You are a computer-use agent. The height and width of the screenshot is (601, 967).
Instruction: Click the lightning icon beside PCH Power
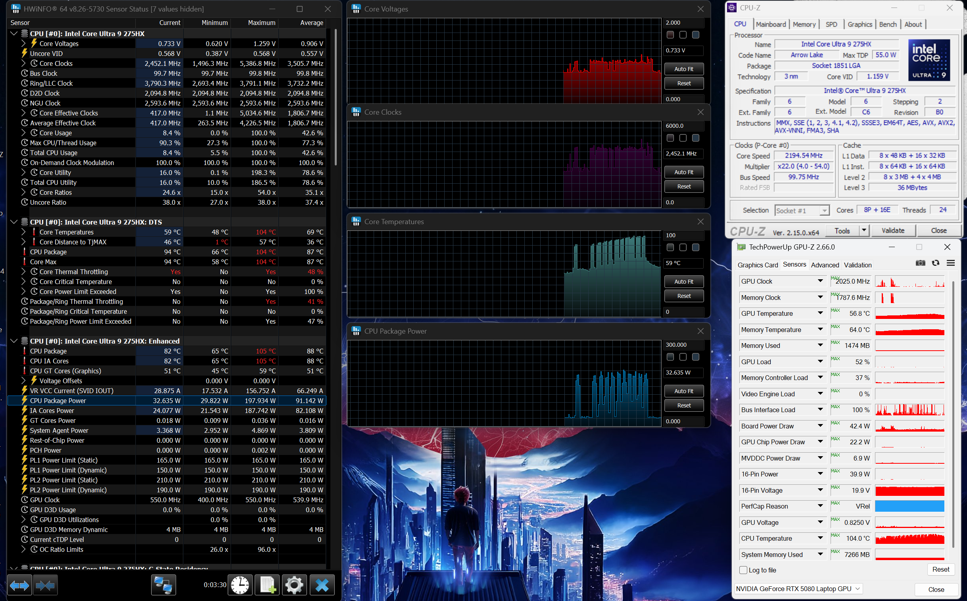25,450
